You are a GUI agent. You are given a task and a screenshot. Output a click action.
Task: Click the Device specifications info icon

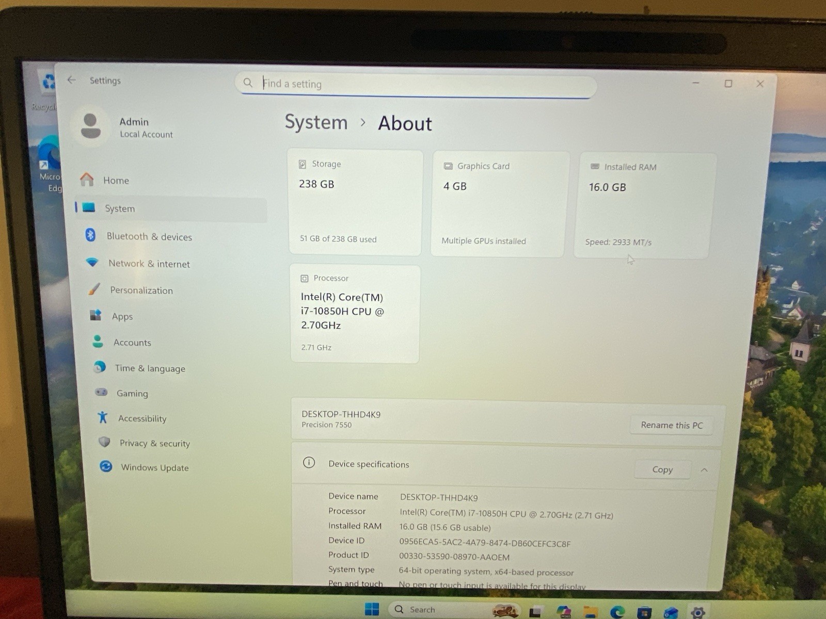(309, 462)
